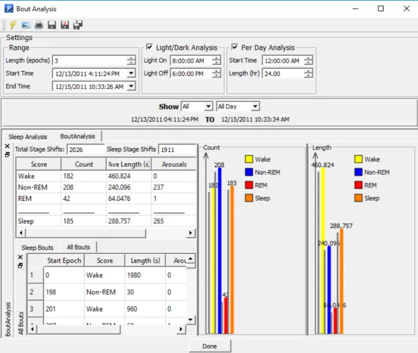Open the All Day dropdown

pyautogui.click(x=255, y=107)
